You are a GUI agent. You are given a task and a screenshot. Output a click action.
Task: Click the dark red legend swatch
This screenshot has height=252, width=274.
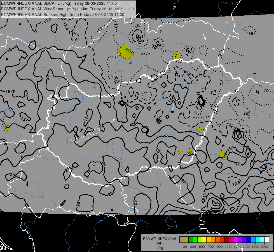point(226,240)
